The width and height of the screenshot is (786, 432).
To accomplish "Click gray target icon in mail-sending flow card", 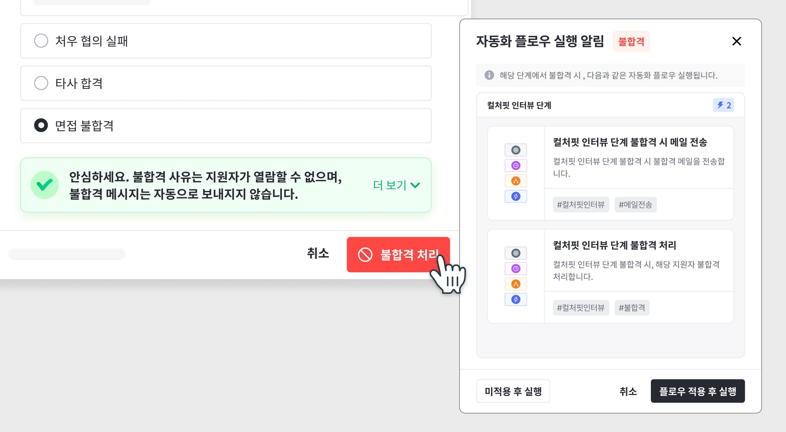I will point(516,150).
